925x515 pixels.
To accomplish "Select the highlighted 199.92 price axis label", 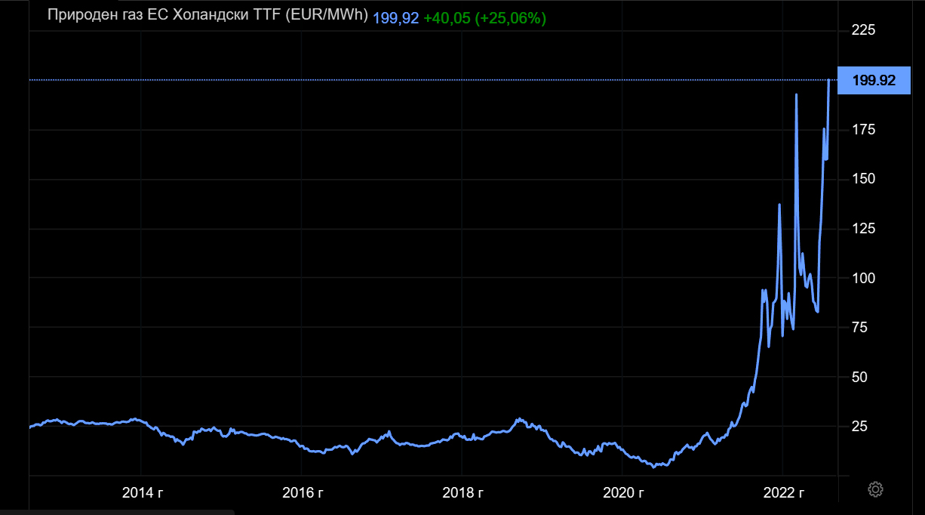I will pos(874,81).
